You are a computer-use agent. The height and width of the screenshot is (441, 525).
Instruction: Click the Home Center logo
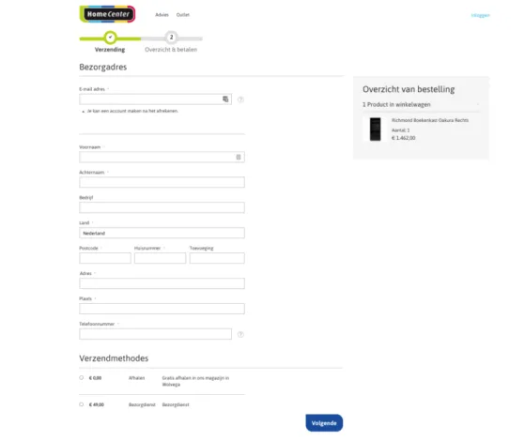tap(107, 14)
